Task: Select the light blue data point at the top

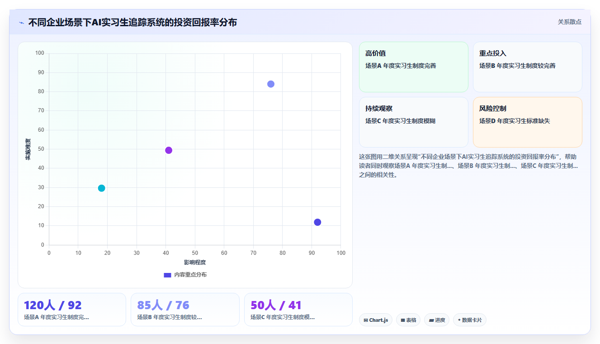Action: [x=271, y=84]
